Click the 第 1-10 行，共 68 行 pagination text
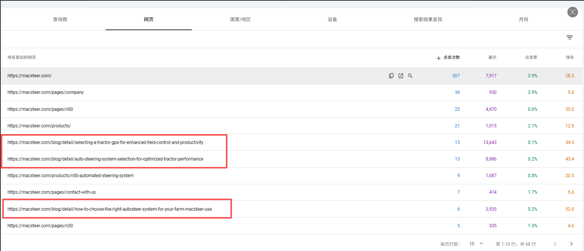 coord(516,244)
